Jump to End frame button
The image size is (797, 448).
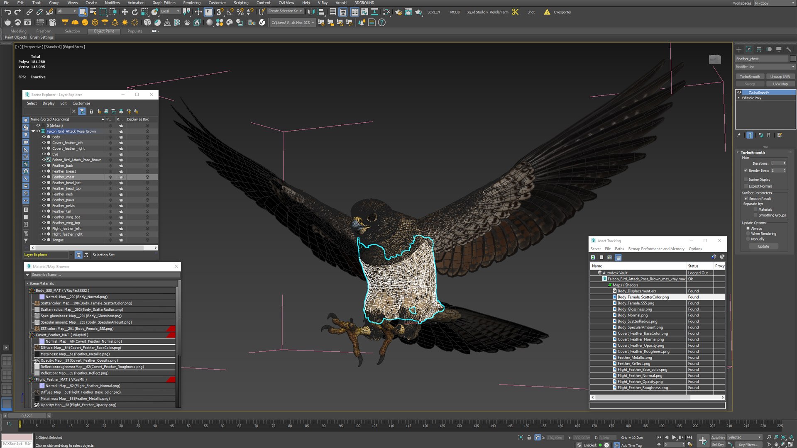click(x=689, y=437)
